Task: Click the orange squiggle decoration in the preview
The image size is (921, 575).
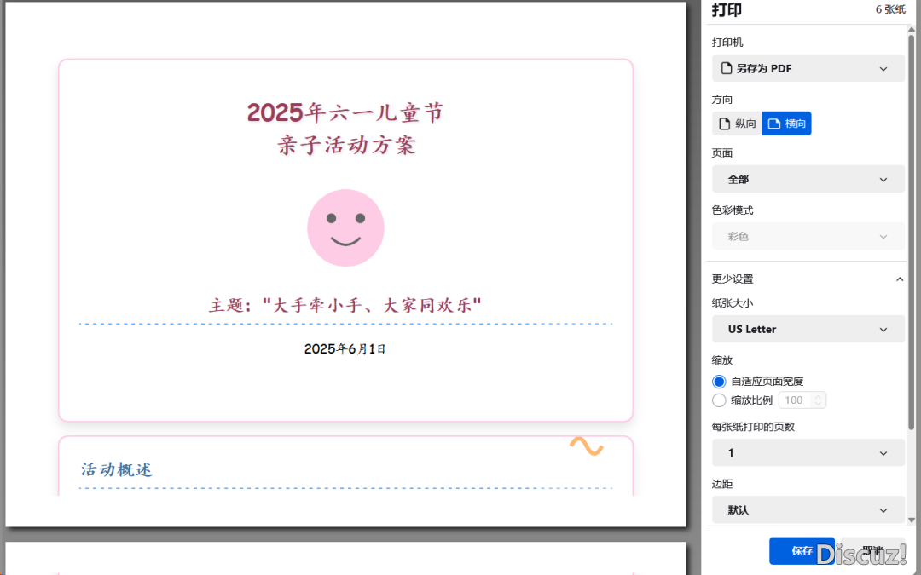Action: [x=586, y=446]
